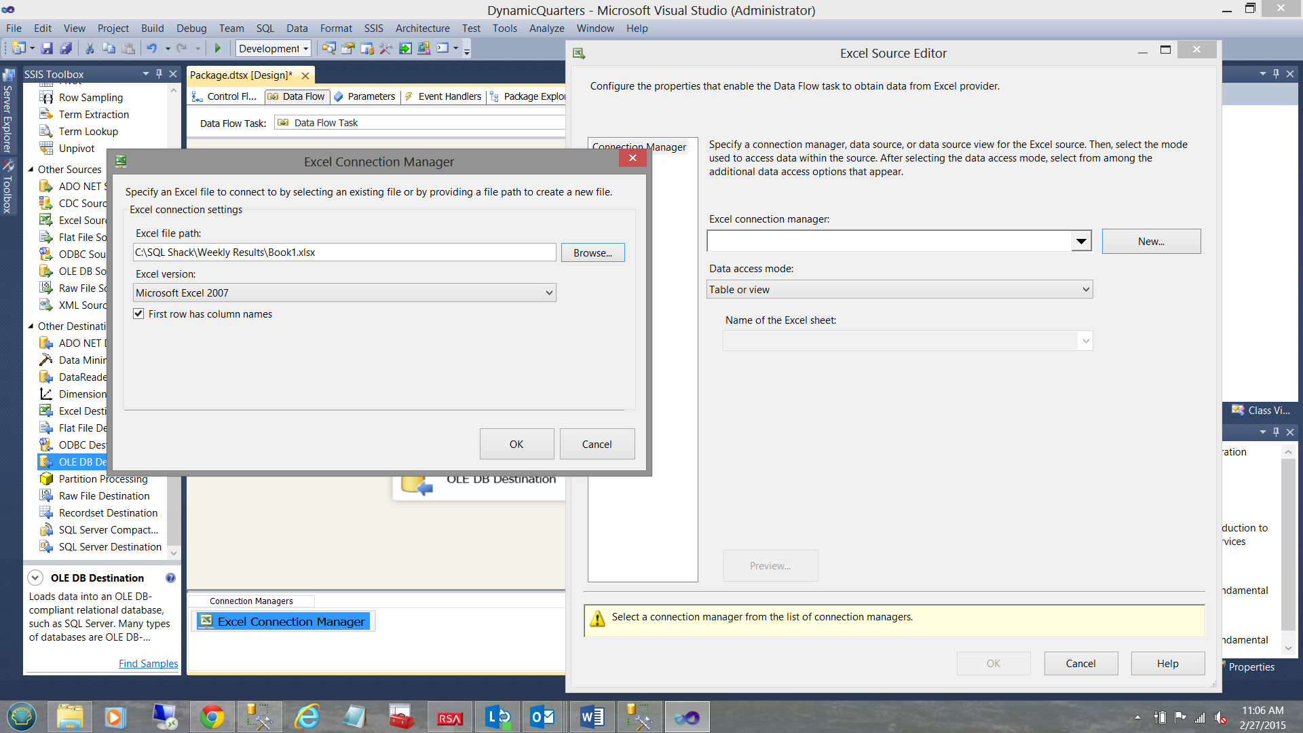Open Chrome from the taskbar

pos(212,717)
